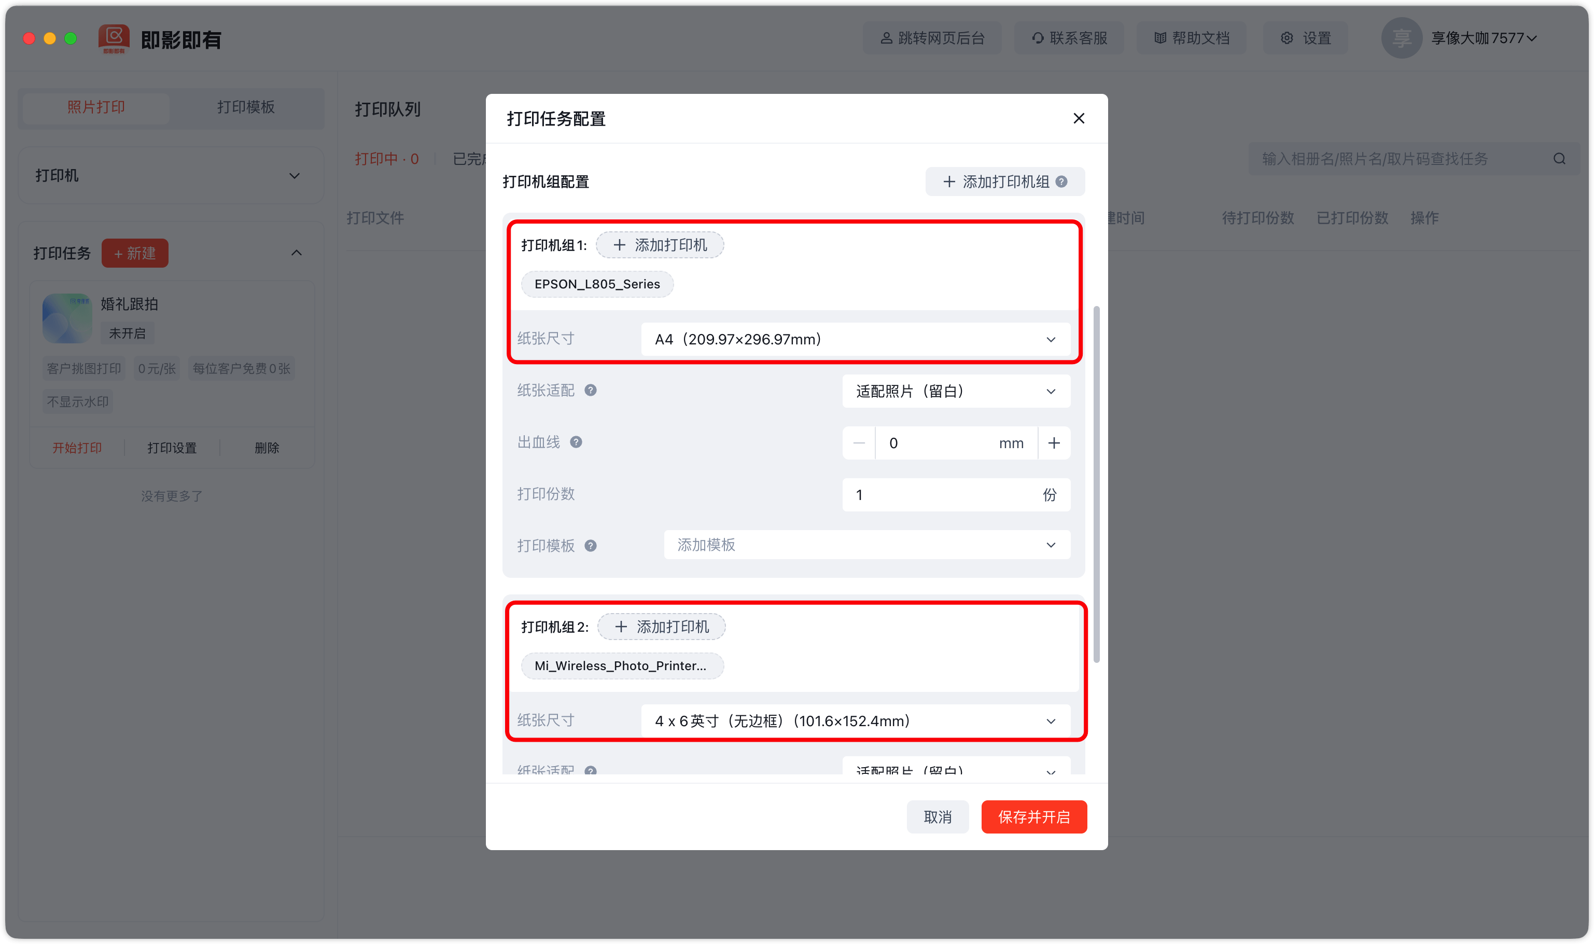Click the question mark on 添加打印机组
Viewport: 1594px width, 944px height.
coord(1061,182)
